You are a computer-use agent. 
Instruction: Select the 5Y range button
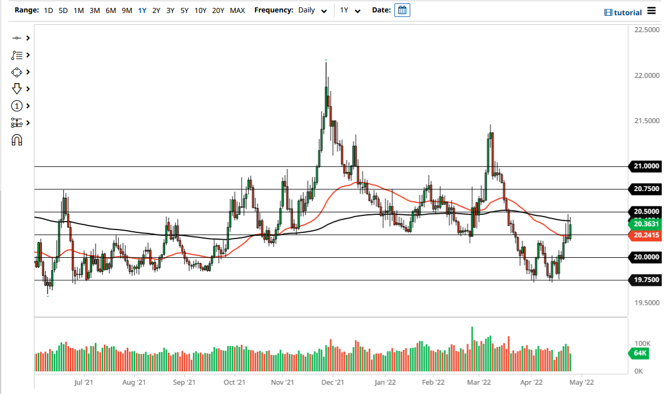(x=184, y=10)
